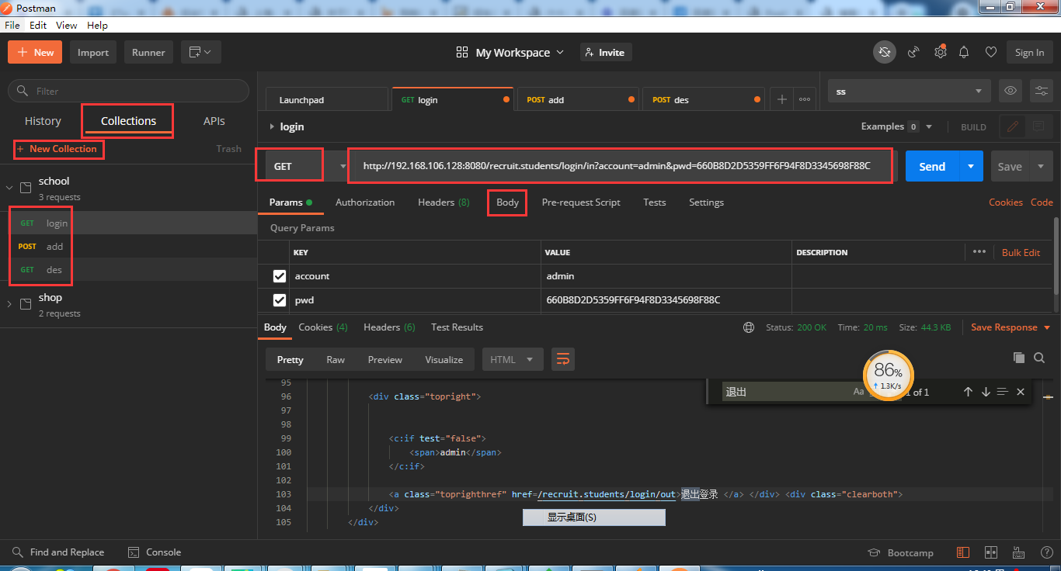Open the capture requests satellite icon
Screen dimensions: 1061x571
pos(914,52)
